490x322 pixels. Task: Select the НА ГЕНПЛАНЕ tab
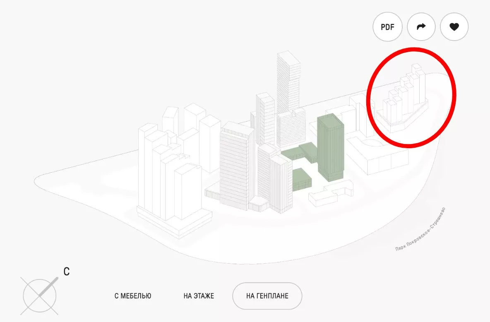click(267, 296)
